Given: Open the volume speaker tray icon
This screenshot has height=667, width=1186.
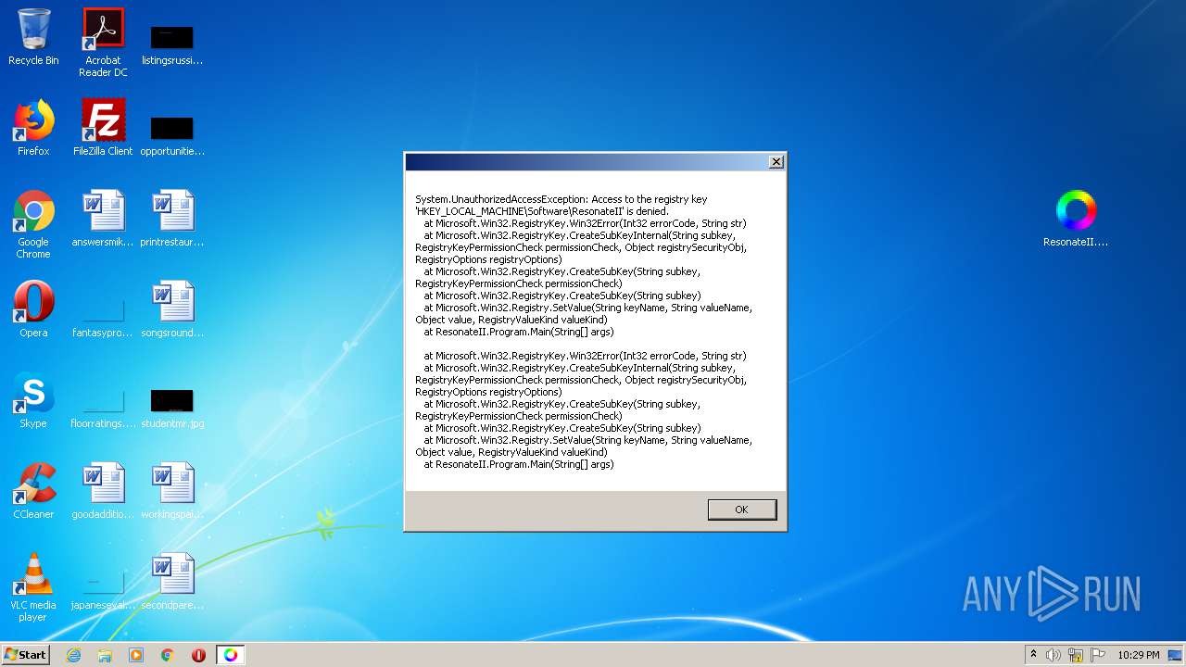Looking at the screenshot, I should (1054, 655).
